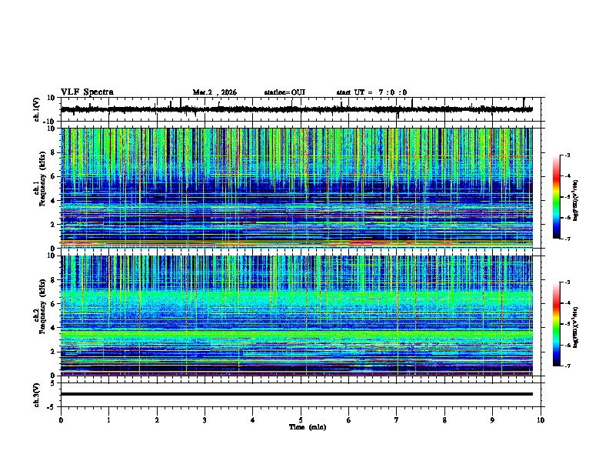Click the ch.1 spectrogram color bar

click(x=556, y=197)
